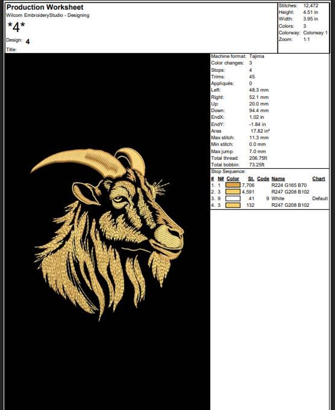Click the height value '4.51 in'
335x410 pixels.
pos(311,12)
